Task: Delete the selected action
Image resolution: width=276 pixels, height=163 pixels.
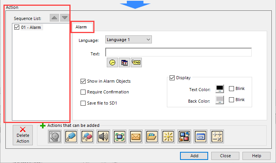Action: pos(23,135)
